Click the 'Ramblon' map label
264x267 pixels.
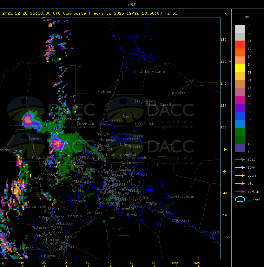(x=104, y=92)
